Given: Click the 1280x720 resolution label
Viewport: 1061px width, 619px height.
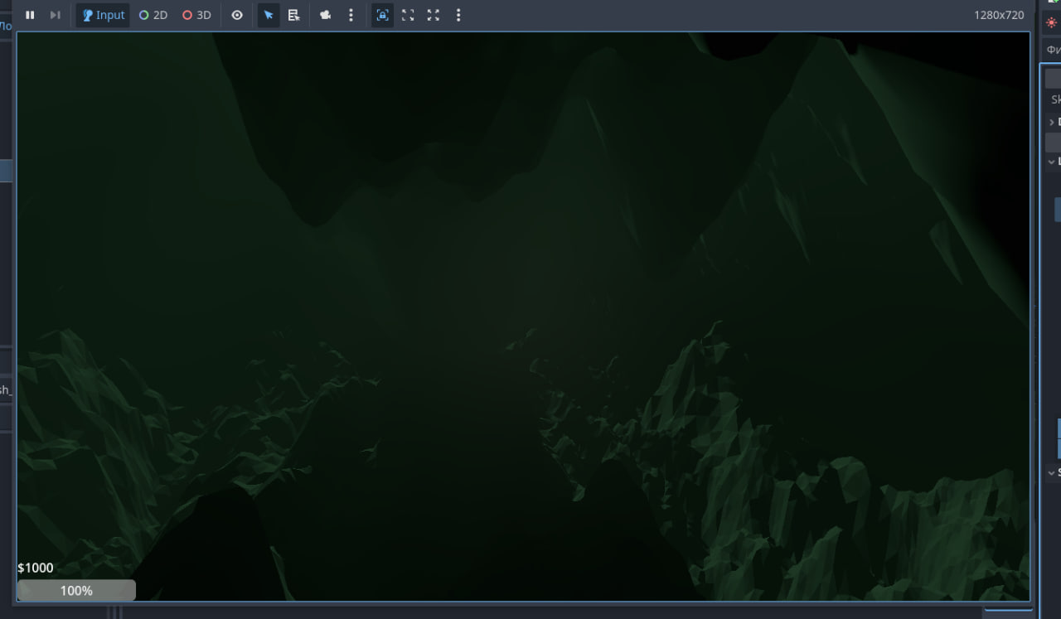Looking at the screenshot, I should pos(999,15).
